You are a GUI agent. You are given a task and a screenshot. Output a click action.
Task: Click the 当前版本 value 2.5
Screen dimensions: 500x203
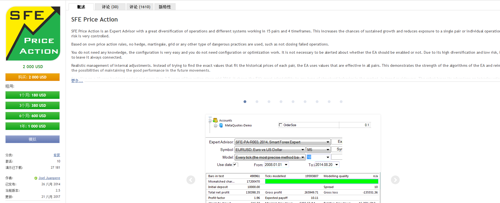(x=58, y=190)
